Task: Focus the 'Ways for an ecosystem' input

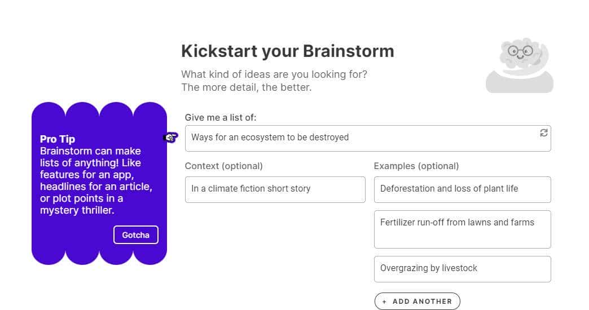Action: point(361,138)
